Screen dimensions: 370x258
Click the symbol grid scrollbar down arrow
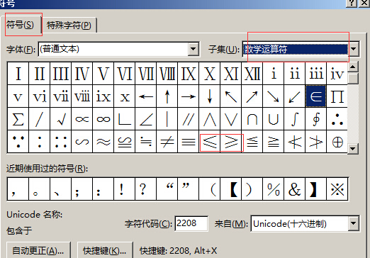[x=353, y=148]
